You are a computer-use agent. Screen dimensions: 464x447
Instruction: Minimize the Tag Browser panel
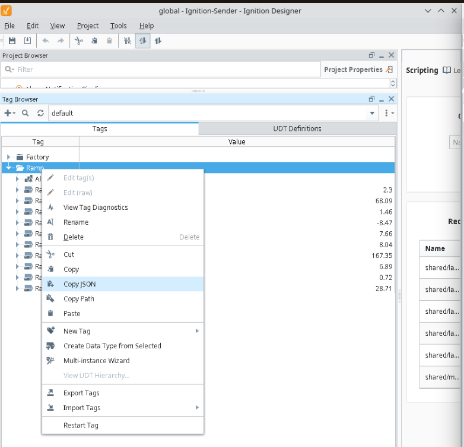[x=382, y=100]
